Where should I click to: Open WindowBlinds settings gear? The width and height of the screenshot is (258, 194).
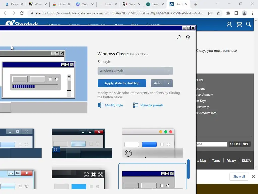pos(188,37)
